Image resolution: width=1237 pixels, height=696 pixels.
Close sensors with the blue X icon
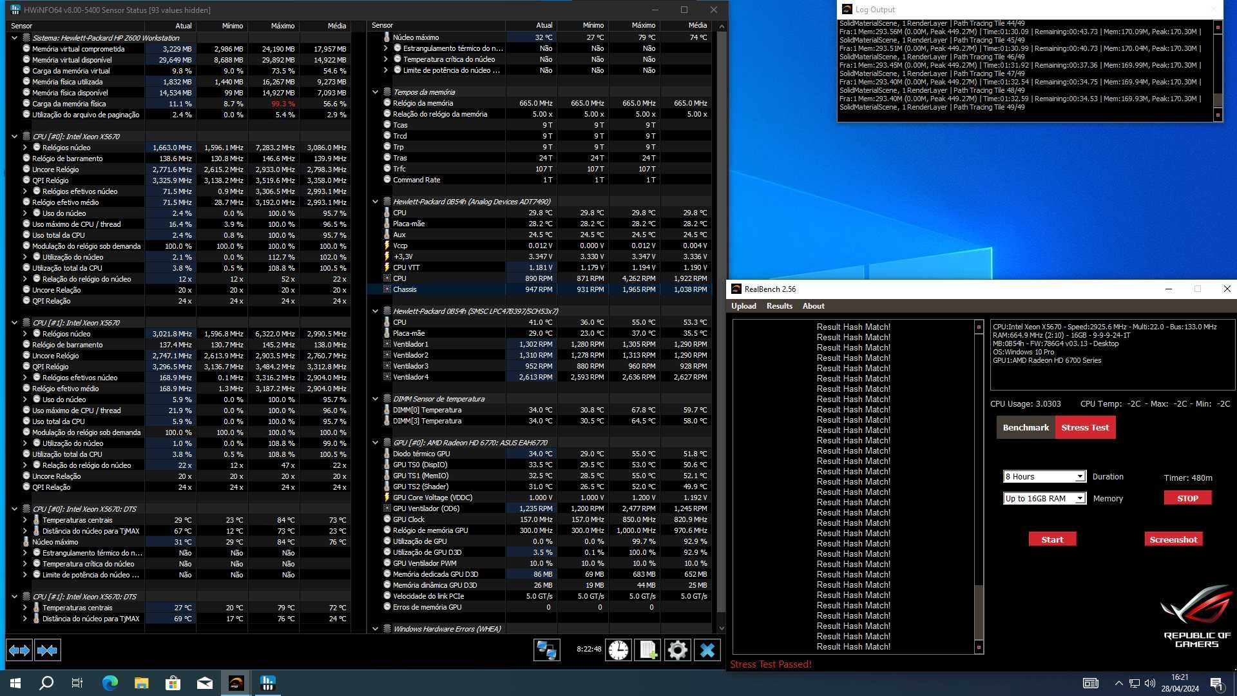coord(707,650)
